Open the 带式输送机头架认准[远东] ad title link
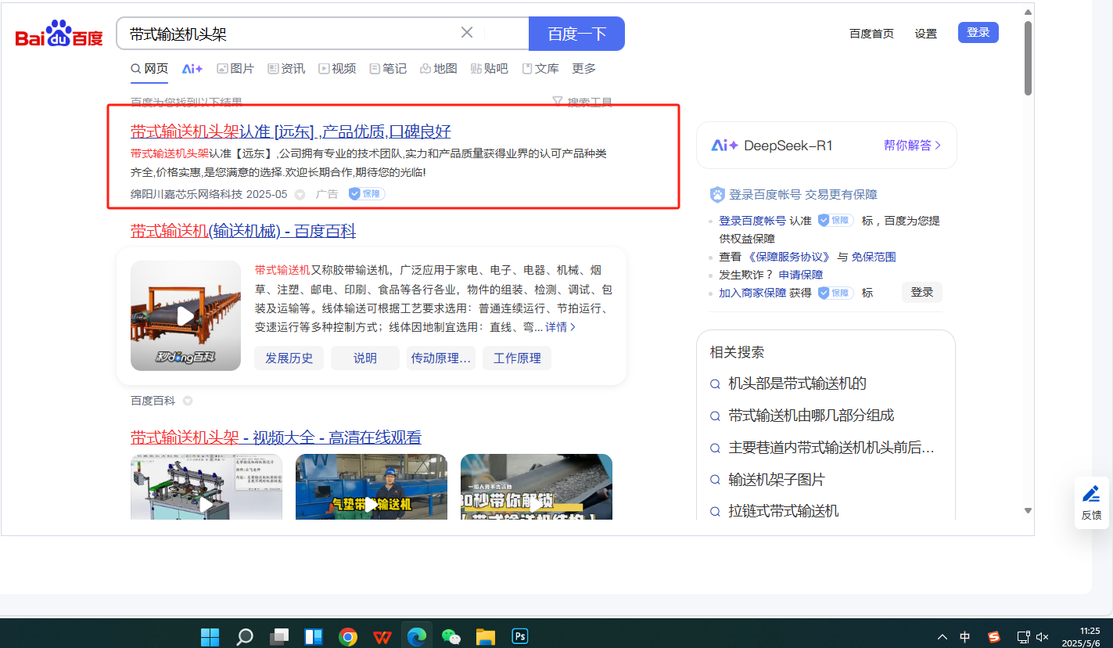1113x648 pixels. (x=290, y=131)
